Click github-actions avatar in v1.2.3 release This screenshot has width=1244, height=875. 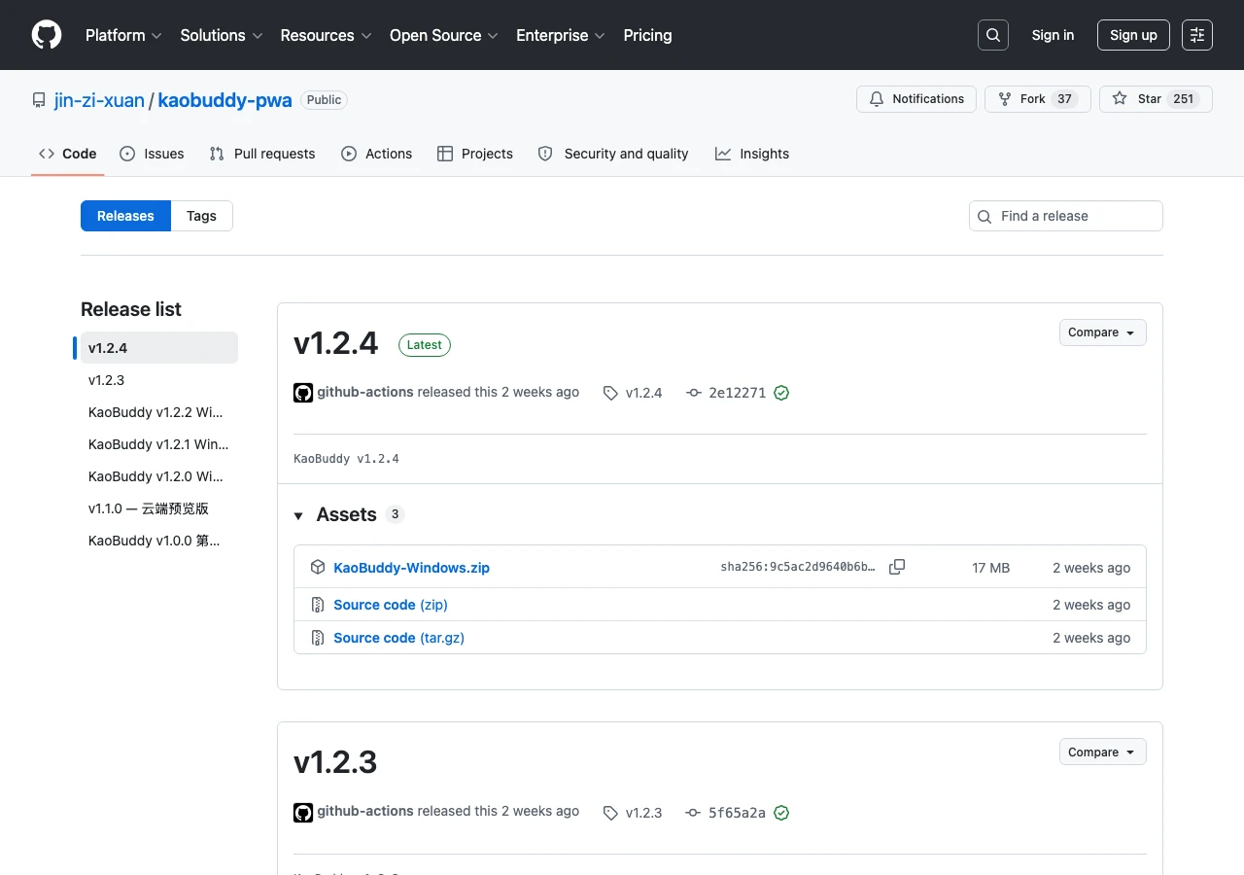tap(303, 813)
